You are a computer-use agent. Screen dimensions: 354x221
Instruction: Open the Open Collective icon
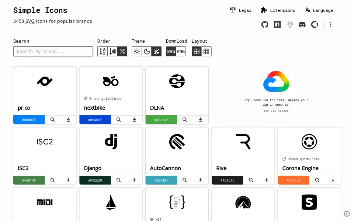coord(315,24)
